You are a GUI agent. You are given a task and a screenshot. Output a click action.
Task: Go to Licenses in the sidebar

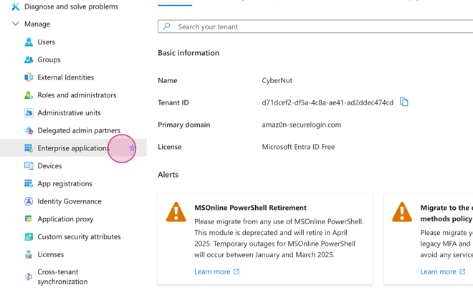point(50,254)
